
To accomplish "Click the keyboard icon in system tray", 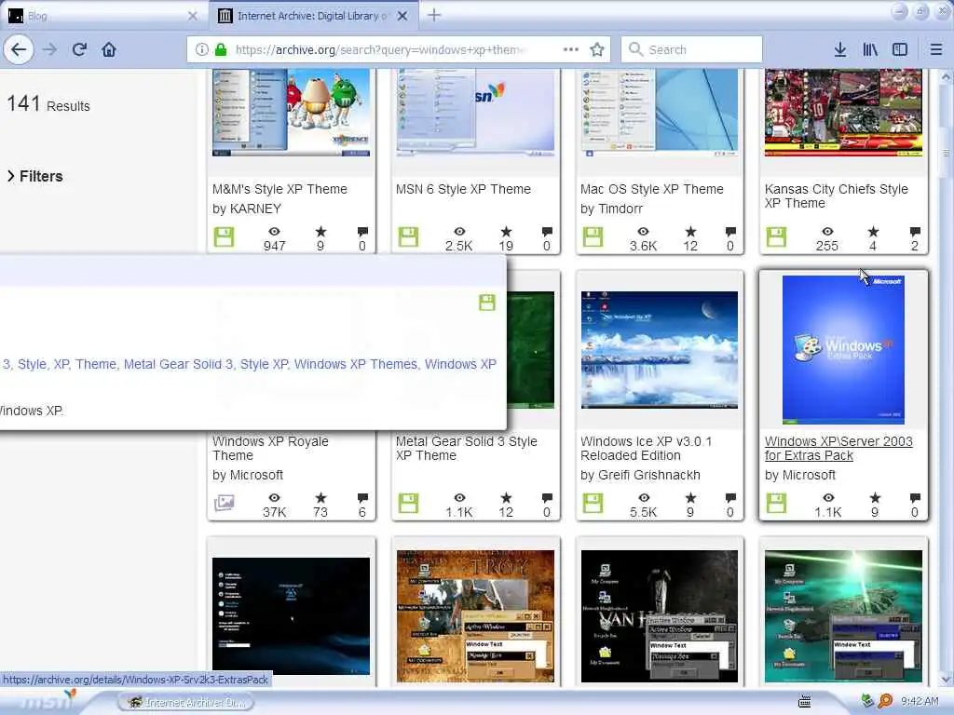I will 804,702.
